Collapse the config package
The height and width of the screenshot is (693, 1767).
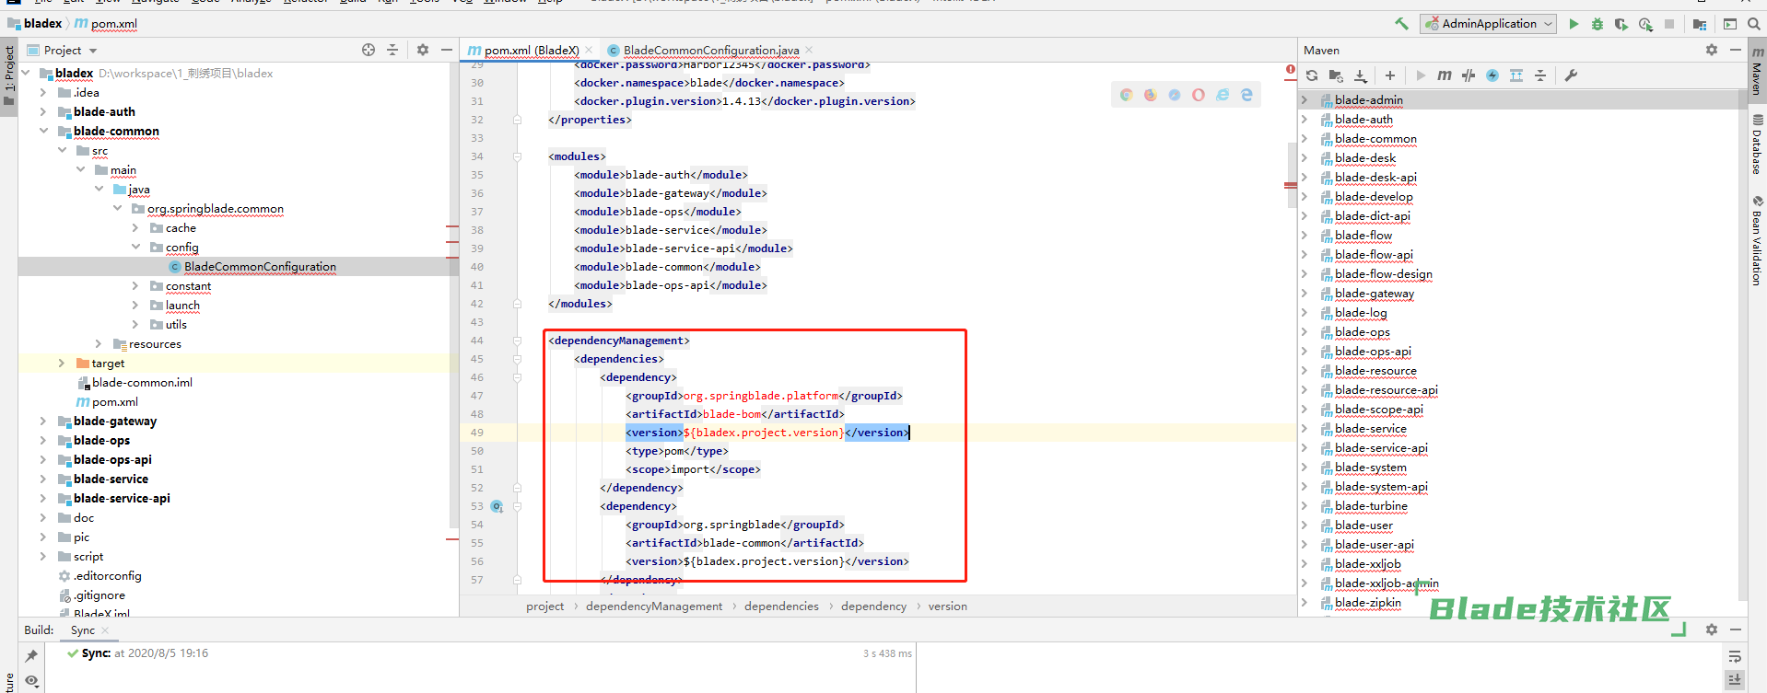(135, 247)
